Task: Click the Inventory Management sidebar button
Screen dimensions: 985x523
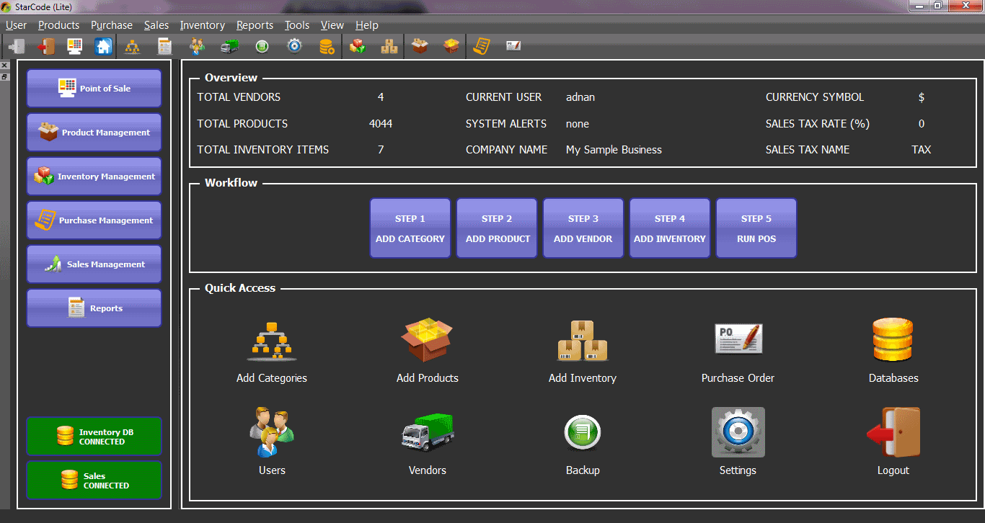Action: coord(94,176)
